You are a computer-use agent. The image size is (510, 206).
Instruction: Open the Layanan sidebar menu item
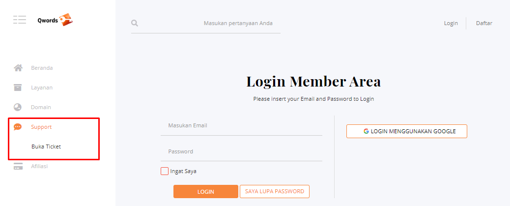[x=42, y=88]
